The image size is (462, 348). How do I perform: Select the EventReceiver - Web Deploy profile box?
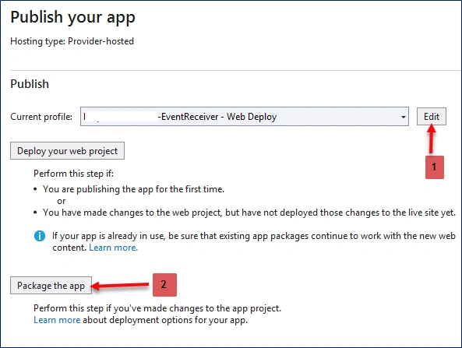click(245, 117)
